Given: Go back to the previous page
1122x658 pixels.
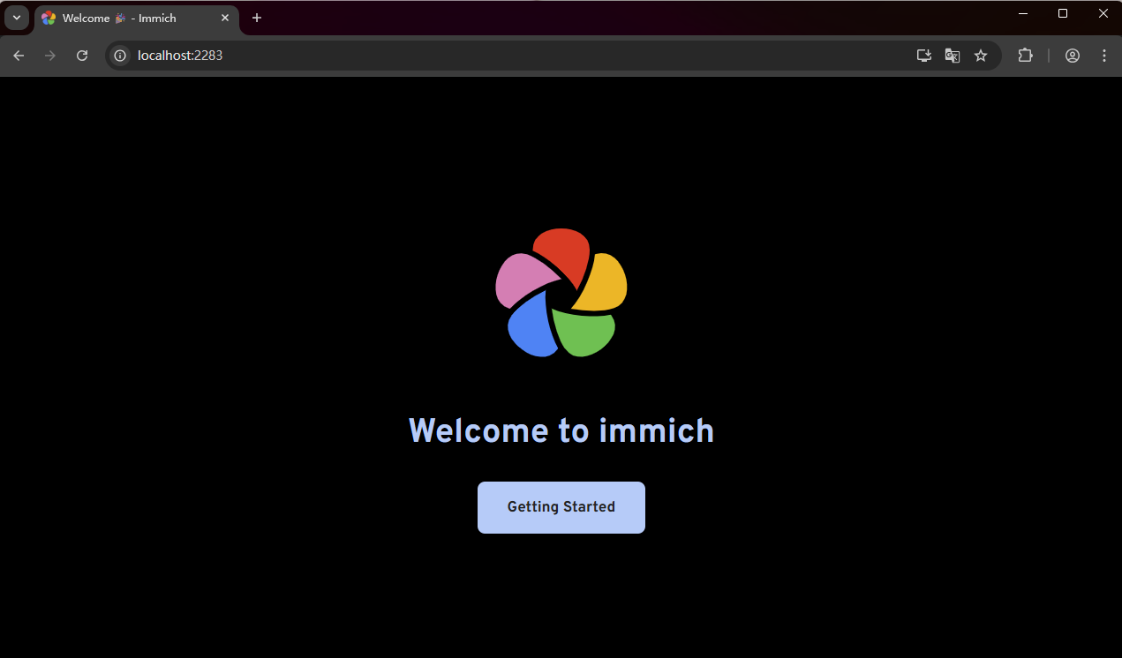Looking at the screenshot, I should pyautogui.click(x=19, y=56).
